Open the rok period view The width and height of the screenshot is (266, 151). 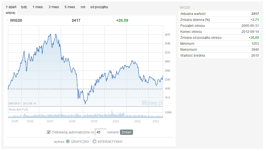point(83,7)
